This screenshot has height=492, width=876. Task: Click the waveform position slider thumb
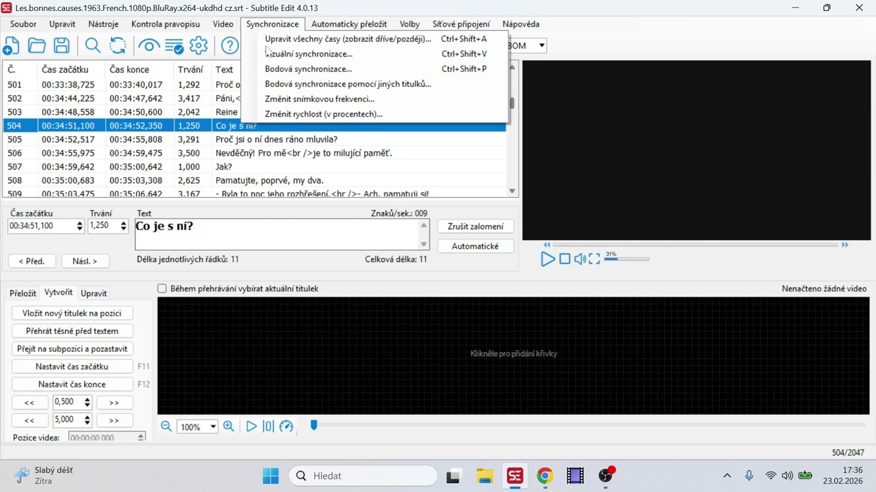point(314,426)
